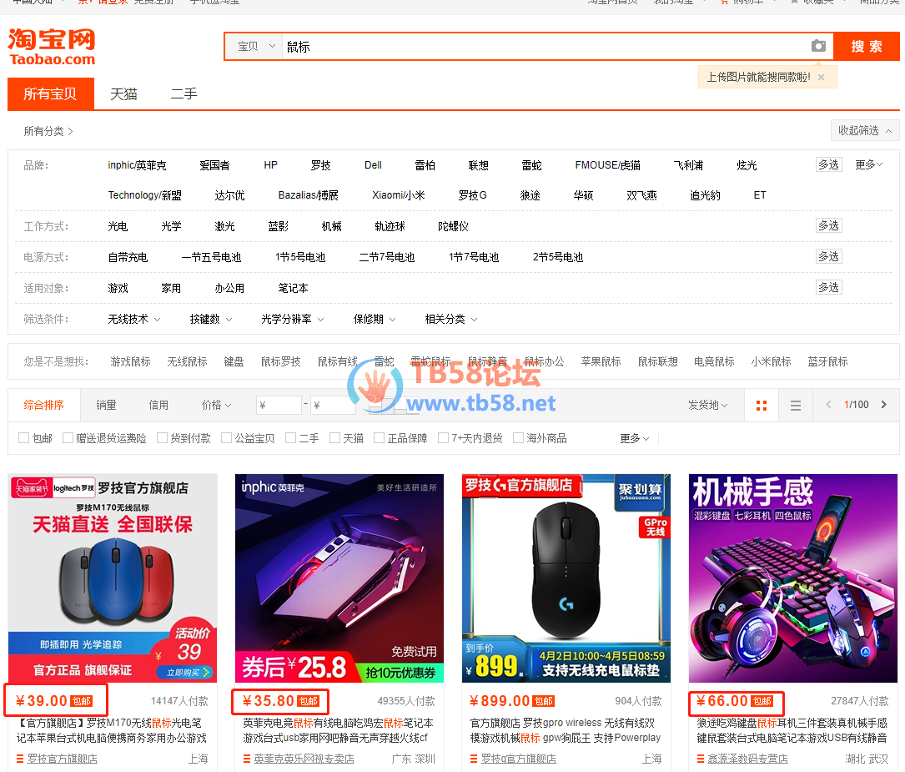Switch to the 二手 tab
Viewport: 905px width, 772px height.
tap(184, 93)
